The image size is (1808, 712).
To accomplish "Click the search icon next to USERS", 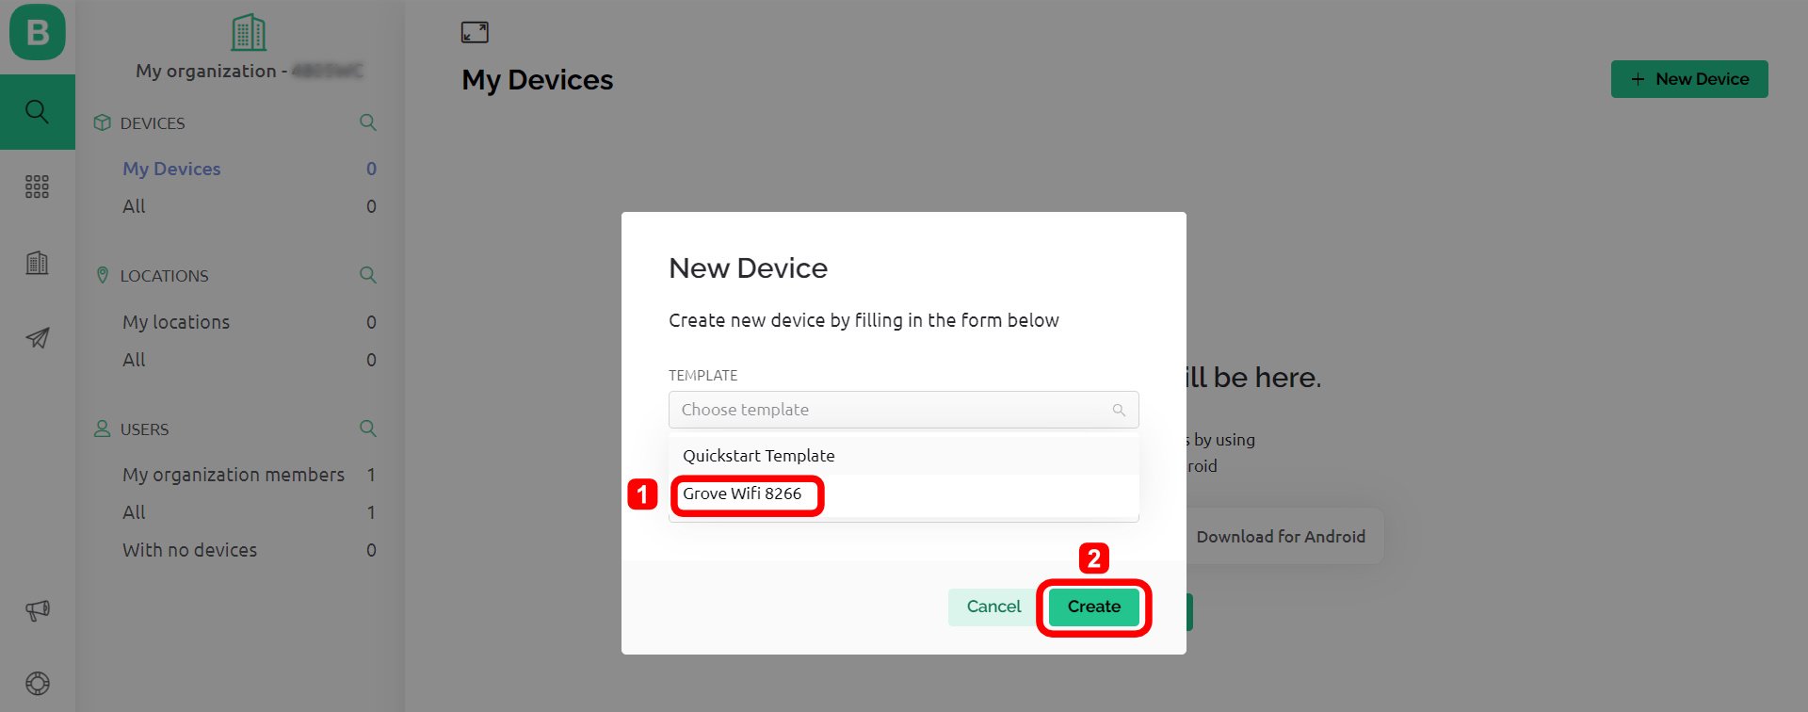I will pyautogui.click(x=368, y=429).
